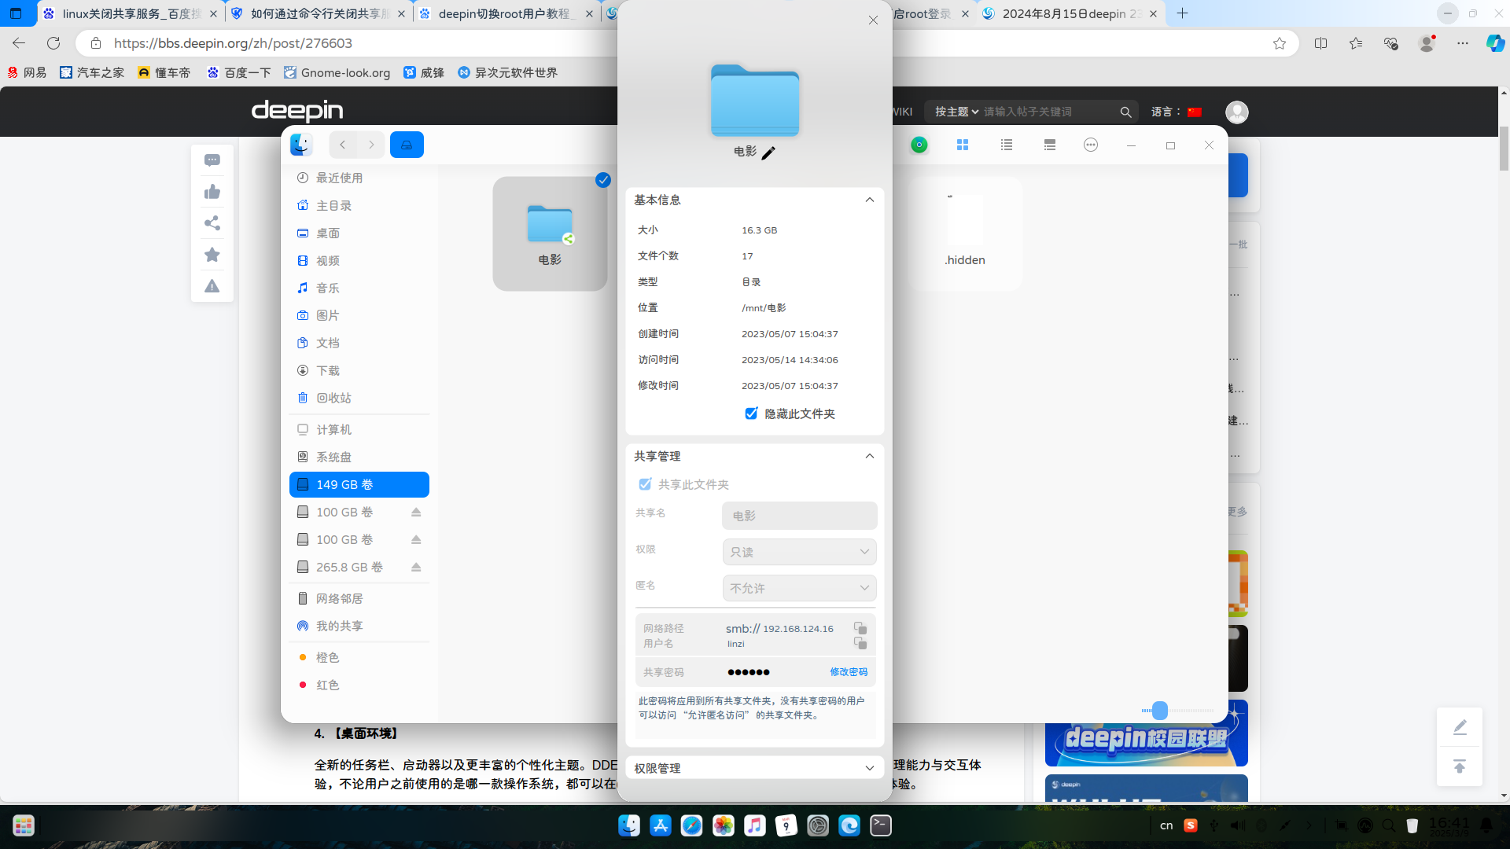Screen dimensions: 1510x849
Task: Open the file manager more-options menu
Action: pos(1091,145)
